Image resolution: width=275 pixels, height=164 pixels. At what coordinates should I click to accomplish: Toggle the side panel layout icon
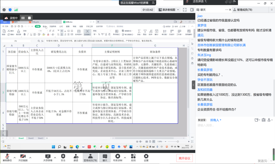(192, 10)
